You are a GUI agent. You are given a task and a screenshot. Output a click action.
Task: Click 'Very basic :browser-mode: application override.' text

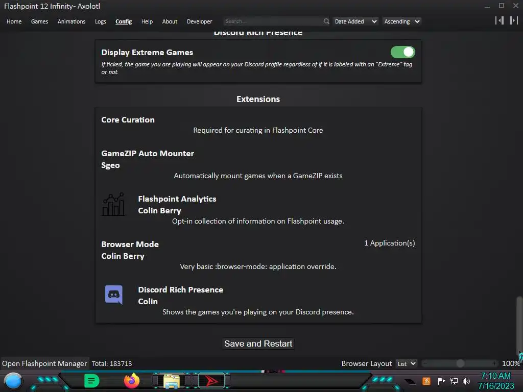258,266
